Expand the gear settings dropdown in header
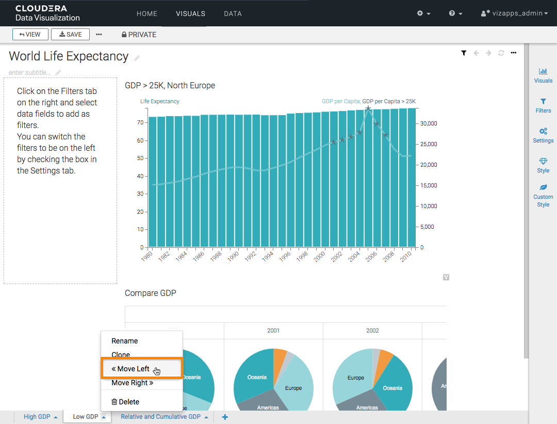 423,13
